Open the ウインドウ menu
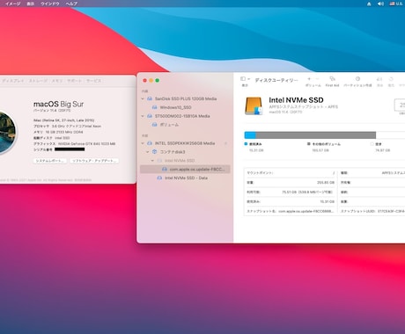 (50, 4)
